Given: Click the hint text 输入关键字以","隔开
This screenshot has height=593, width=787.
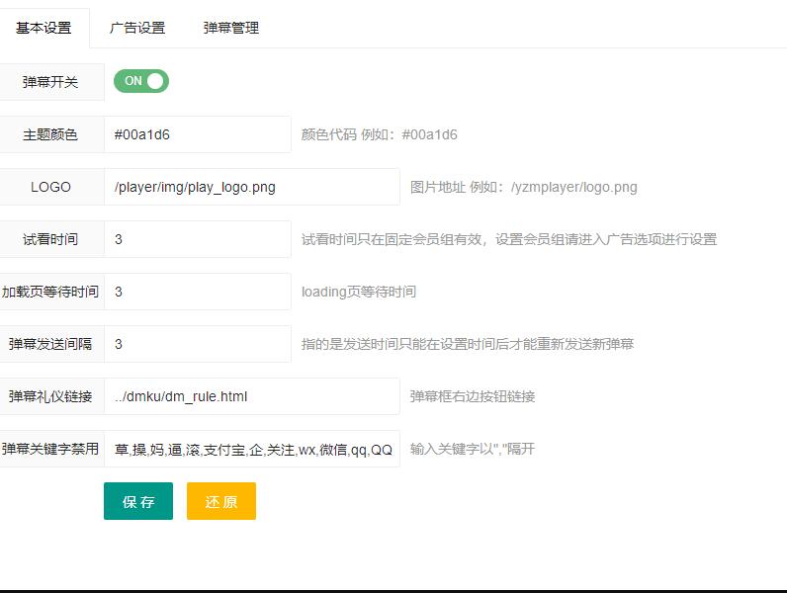Looking at the screenshot, I should (473, 449).
